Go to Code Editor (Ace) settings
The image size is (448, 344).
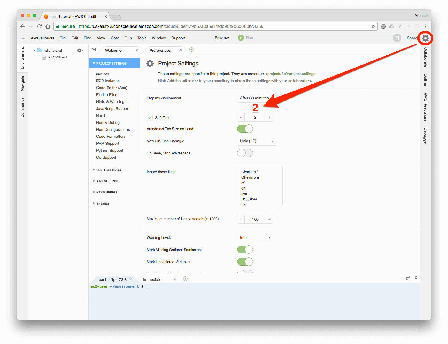click(112, 88)
